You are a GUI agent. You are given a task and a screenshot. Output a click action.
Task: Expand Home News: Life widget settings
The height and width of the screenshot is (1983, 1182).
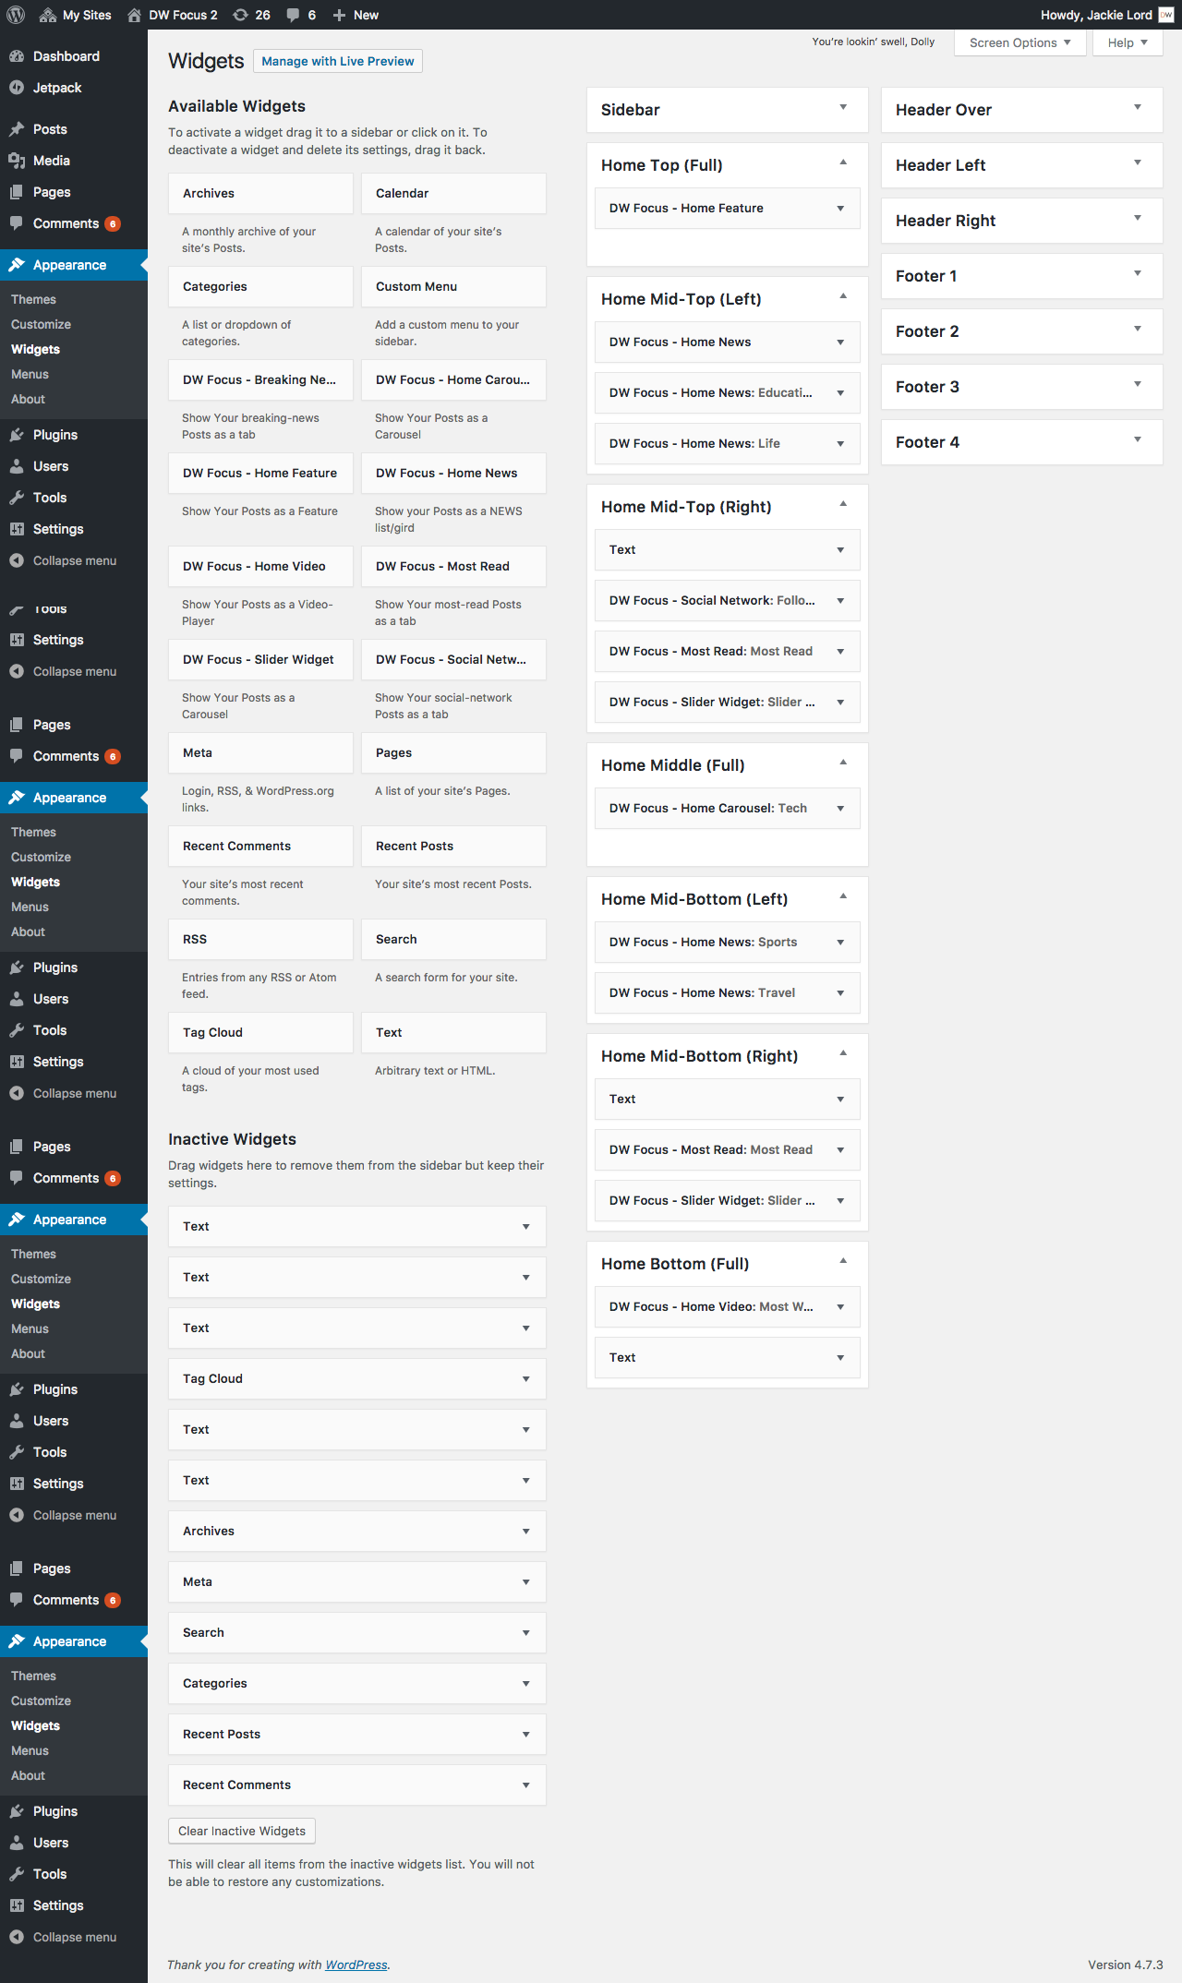pyautogui.click(x=840, y=444)
